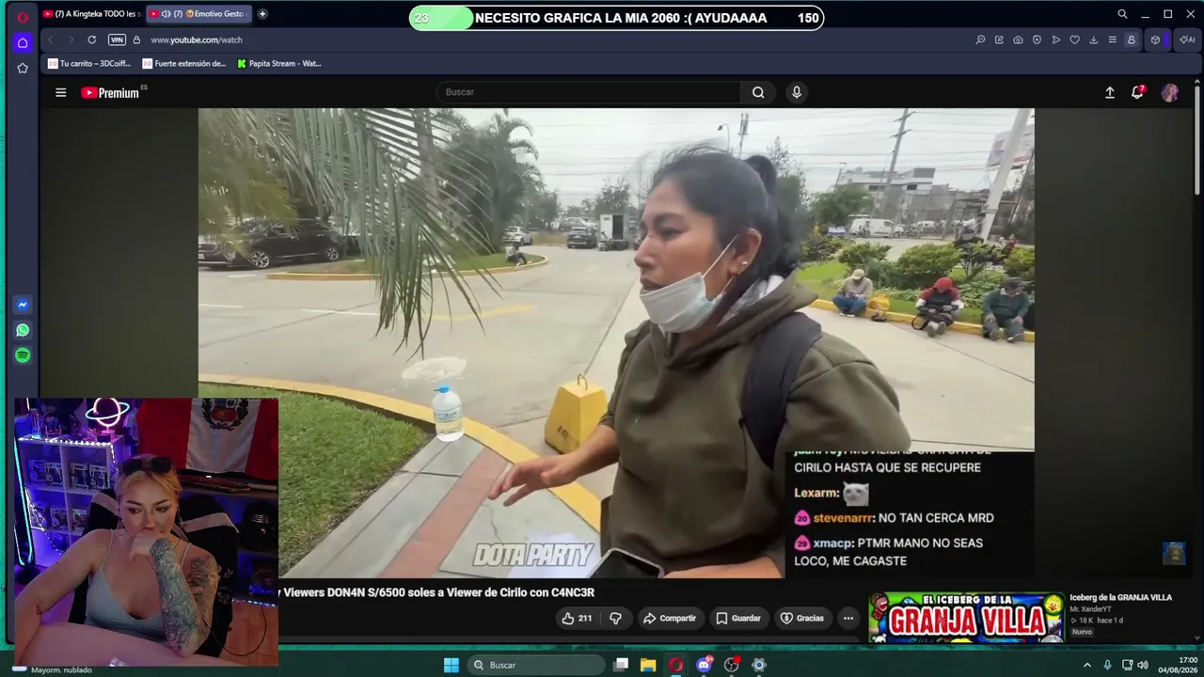Bookmark this page with heart icon
Screen dimensions: 1204x677
coord(1074,39)
